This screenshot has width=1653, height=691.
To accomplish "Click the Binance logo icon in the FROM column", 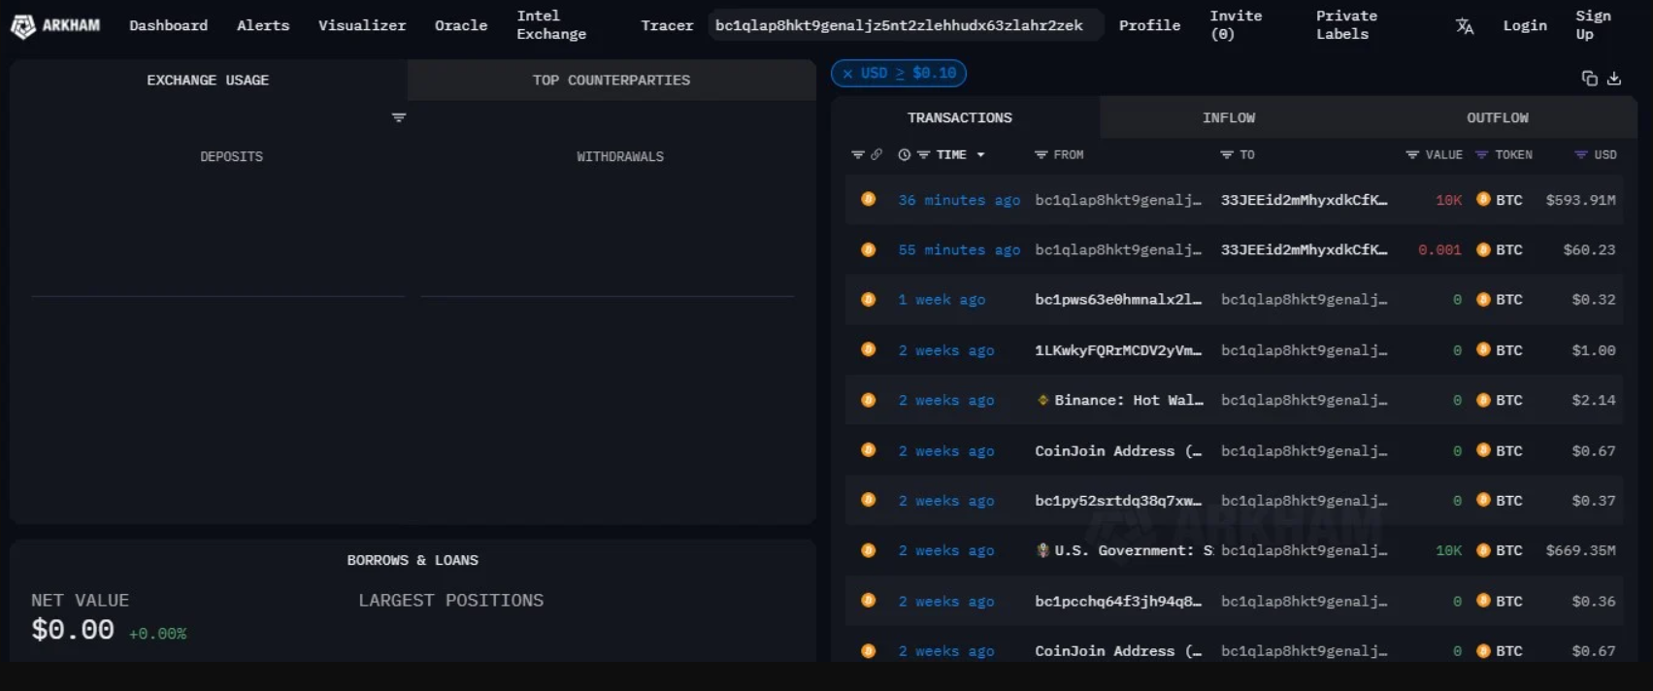I will (1043, 400).
